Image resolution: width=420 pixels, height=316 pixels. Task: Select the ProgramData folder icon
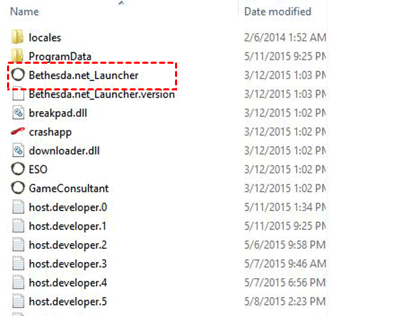[x=17, y=55]
